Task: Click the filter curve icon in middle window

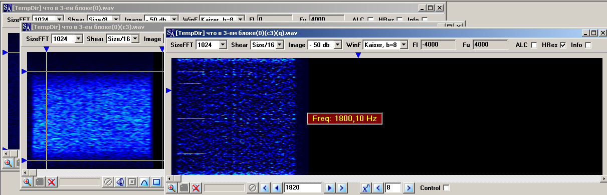Action: [x=144, y=181]
